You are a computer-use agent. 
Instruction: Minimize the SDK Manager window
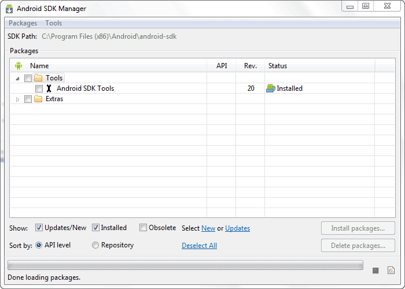[350, 6]
